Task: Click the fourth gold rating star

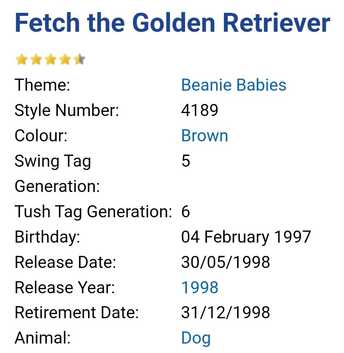Action: [x=65, y=60]
